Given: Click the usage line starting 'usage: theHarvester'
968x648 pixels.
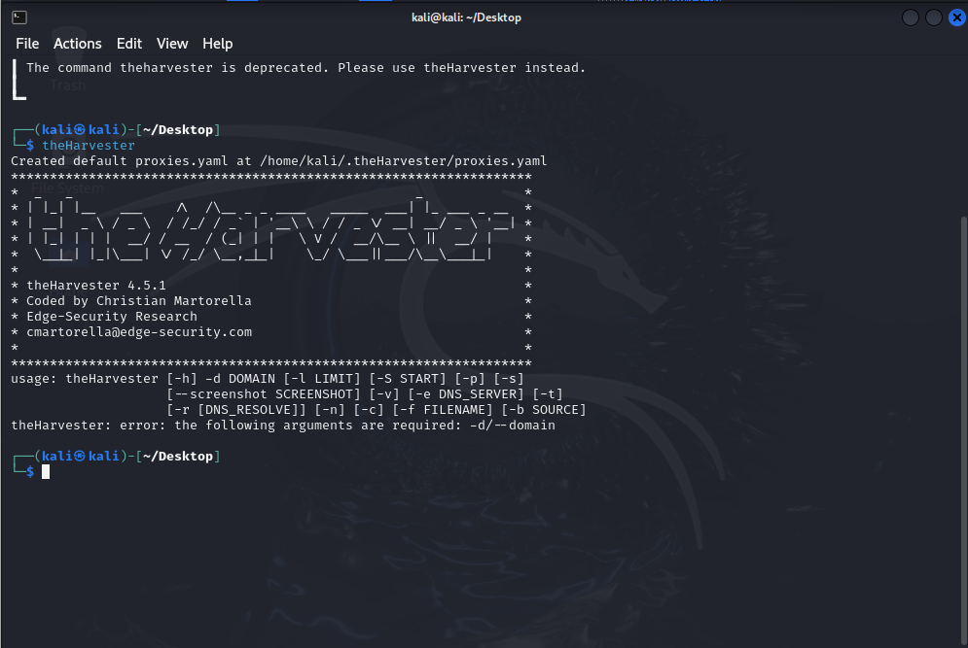Looking at the screenshot, I should pyautogui.click(x=268, y=379).
